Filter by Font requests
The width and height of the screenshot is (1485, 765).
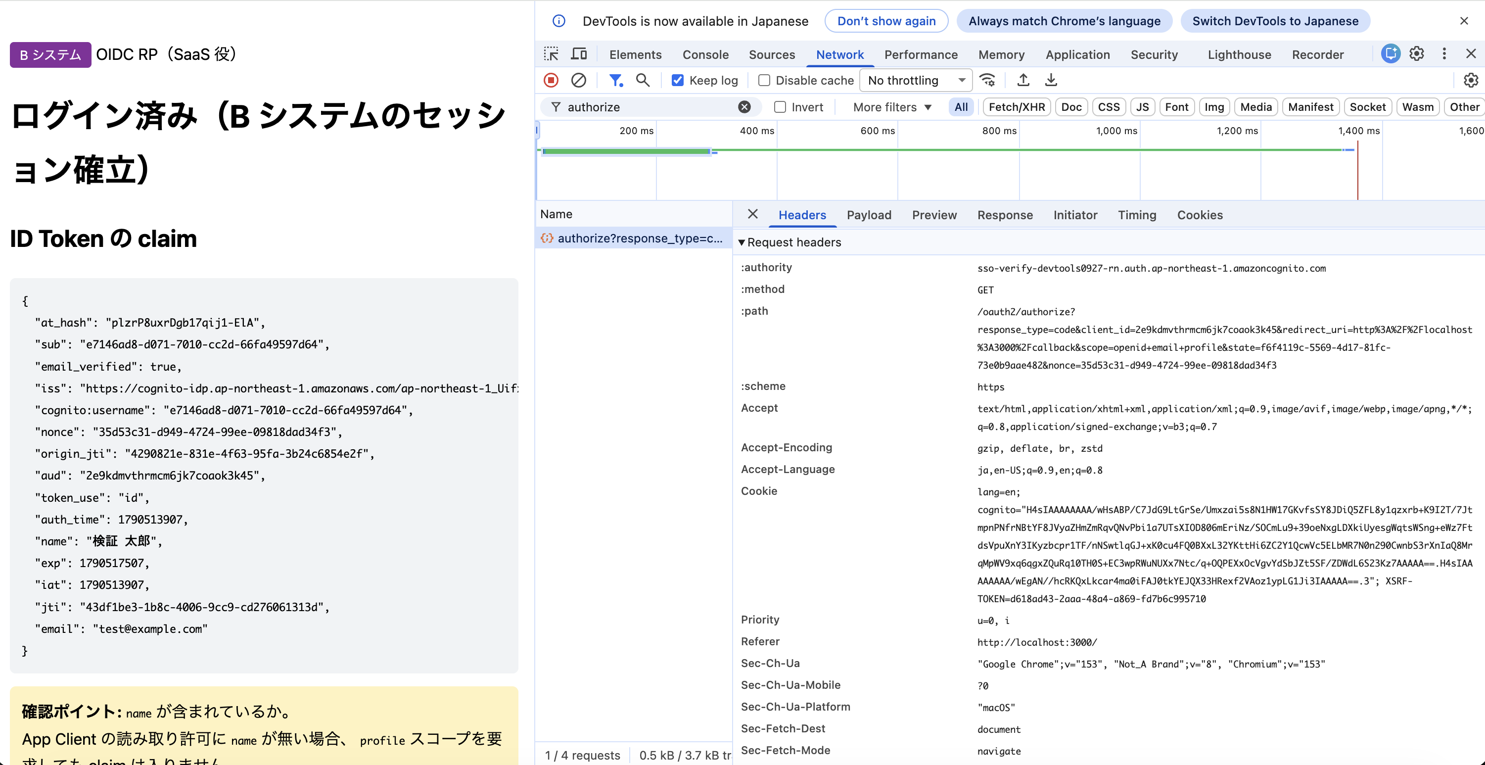[x=1176, y=107]
